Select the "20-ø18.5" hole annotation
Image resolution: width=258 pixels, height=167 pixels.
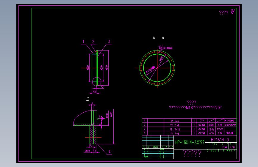[168, 48]
